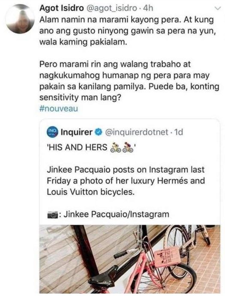Open the 4h tweet timestamp
Screen dimensions: 225x297
coord(148,8)
